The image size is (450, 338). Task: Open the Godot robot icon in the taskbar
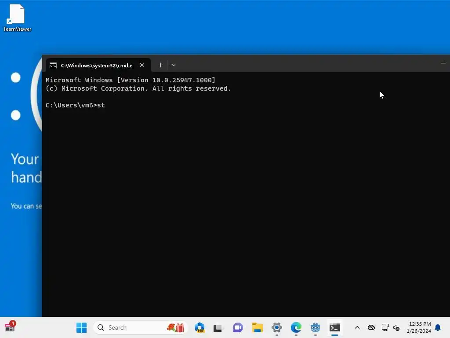[x=316, y=327]
